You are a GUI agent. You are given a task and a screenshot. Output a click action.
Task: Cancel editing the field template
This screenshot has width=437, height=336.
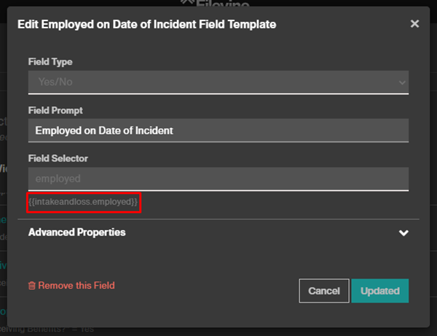coord(324,291)
